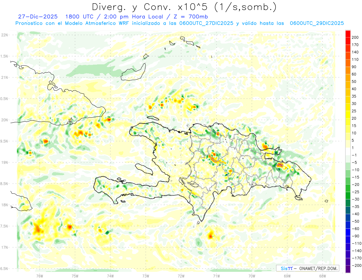
Task: Click the "2:00 pm Hora Local" text
Action: tap(133, 17)
